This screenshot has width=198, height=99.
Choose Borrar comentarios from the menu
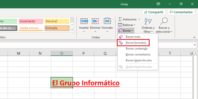pos(138,54)
